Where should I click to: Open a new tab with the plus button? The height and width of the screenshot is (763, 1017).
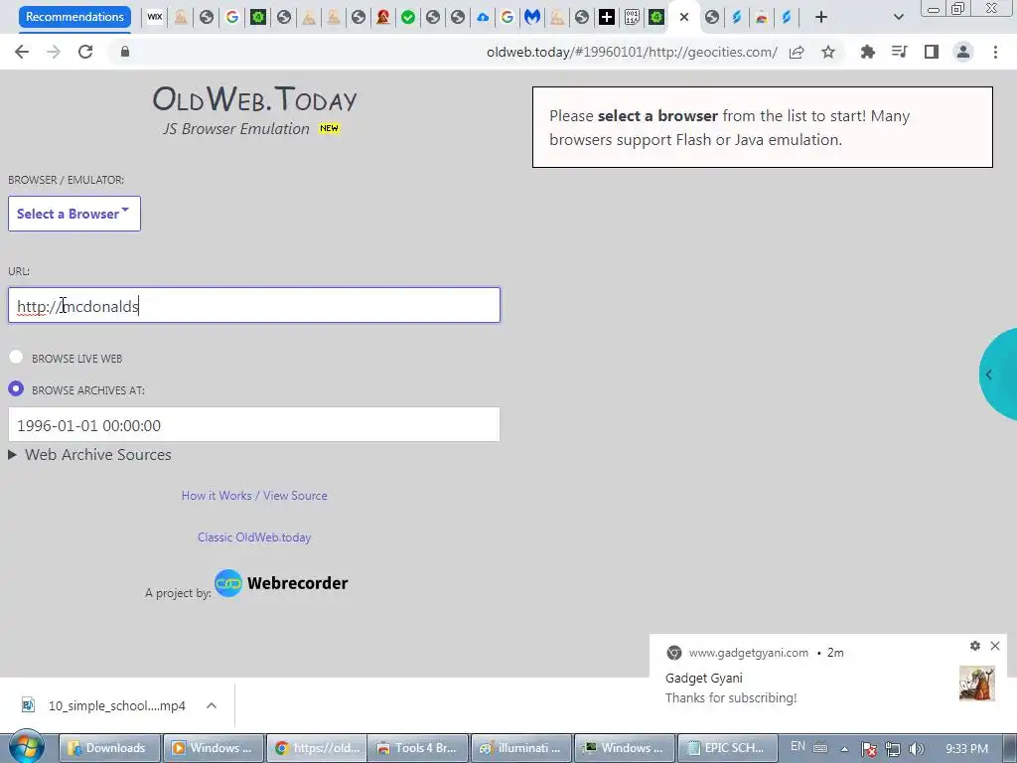pyautogui.click(x=821, y=18)
